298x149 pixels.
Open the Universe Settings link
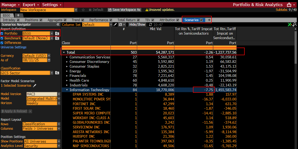(x=14, y=47)
